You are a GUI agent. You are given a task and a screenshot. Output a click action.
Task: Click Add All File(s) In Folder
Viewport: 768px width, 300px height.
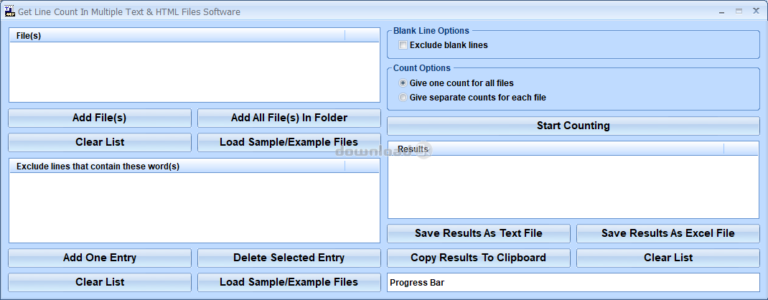click(x=289, y=118)
